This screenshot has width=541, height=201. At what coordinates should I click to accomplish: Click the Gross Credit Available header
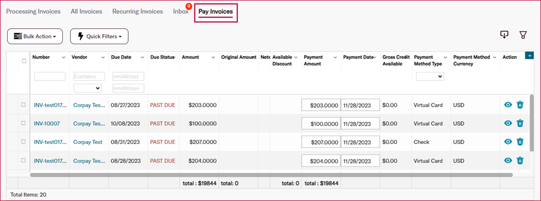click(396, 60)
